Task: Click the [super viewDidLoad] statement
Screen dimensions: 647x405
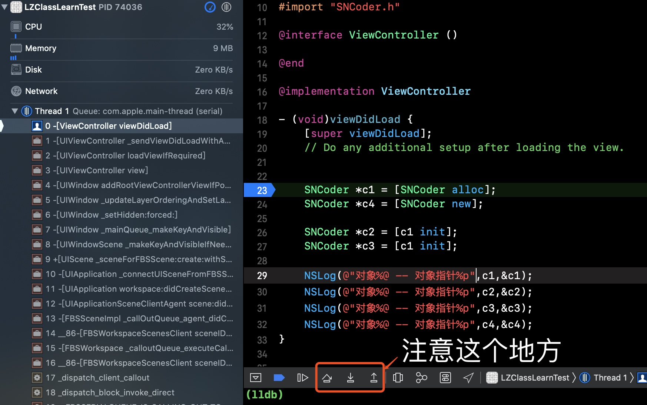Action: [368, 134]
